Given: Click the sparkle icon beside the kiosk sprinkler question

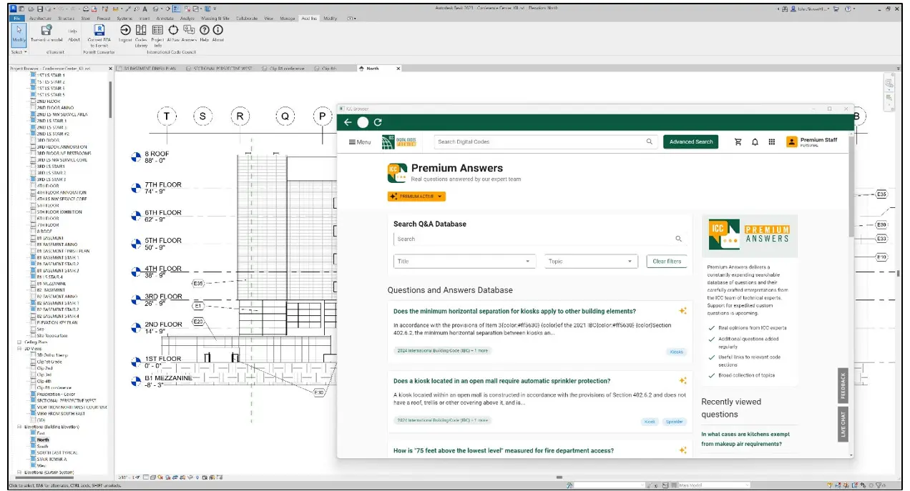Looking at the screenshot, I should (682, 381).
